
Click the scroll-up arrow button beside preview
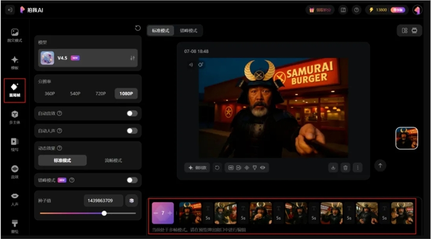click(x=380, y=165)
